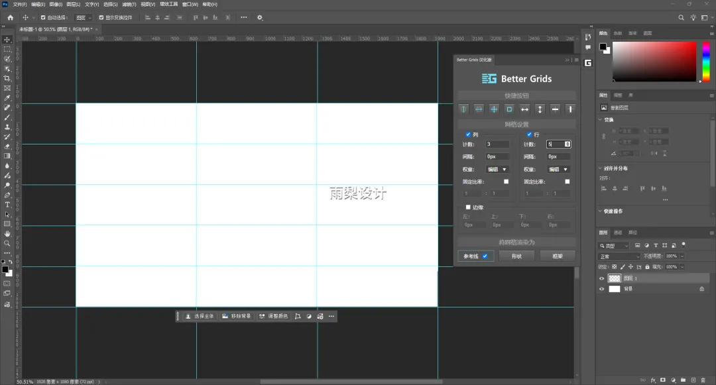Toggle auto-select checkbox in options bar
This screenshot has height=385, width=716.
click(x=43, y=17)
